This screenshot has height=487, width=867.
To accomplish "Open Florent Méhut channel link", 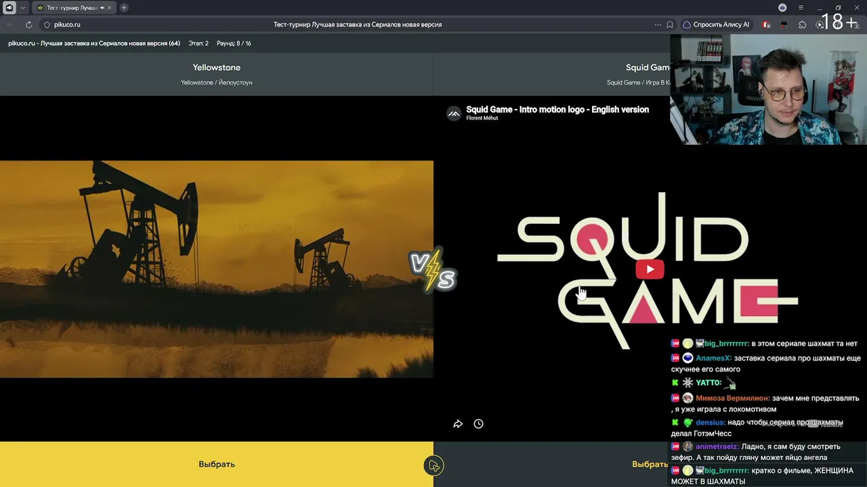I will 482,118.
